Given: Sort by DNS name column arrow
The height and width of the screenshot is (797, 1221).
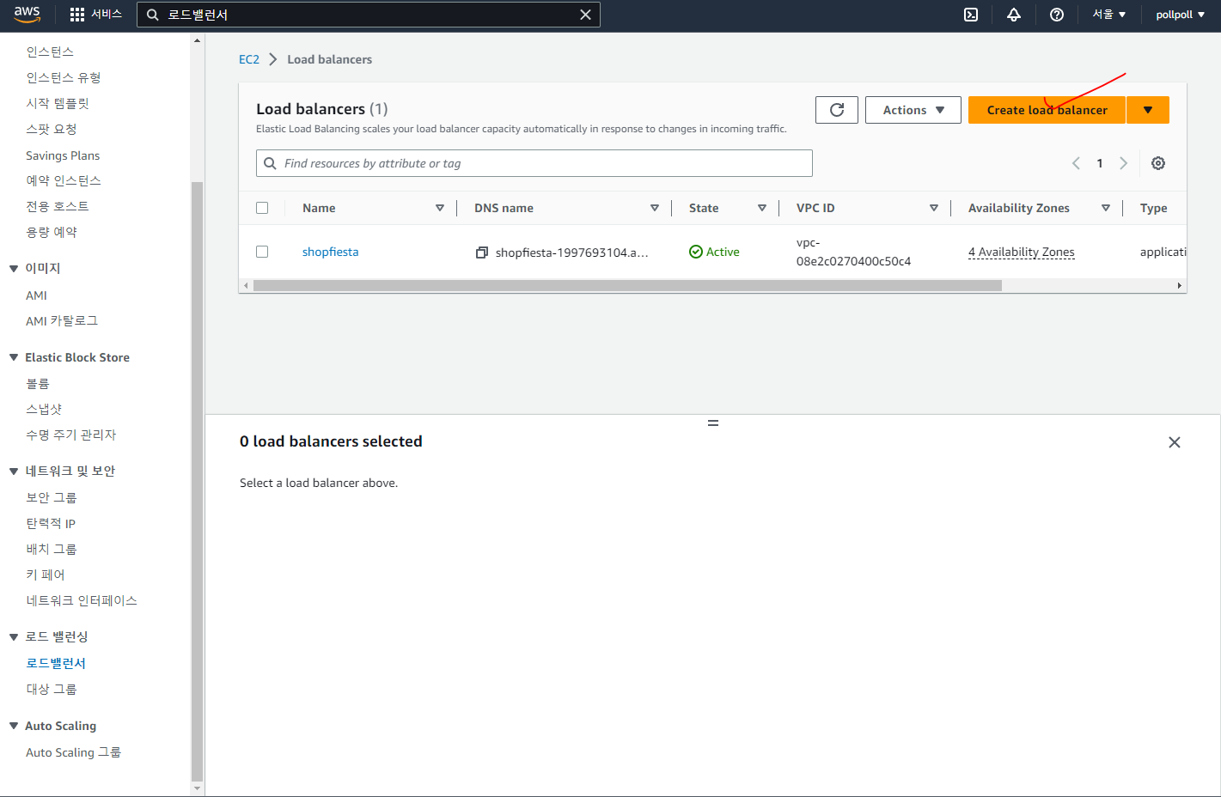Looking at the screenshot, I should click(655, 208).
